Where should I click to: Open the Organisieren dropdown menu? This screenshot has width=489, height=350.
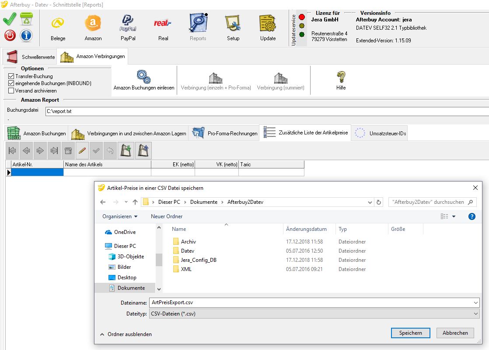tap(120, 216)
